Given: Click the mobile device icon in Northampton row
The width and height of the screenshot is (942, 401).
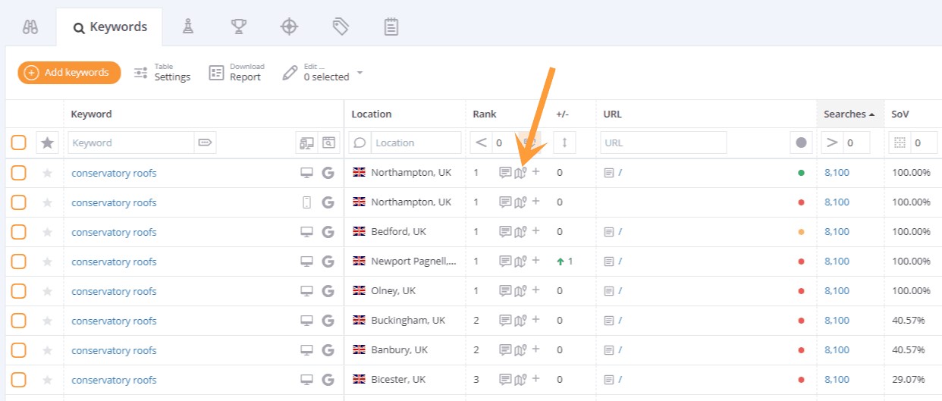Looking at the screenshot, I should coord(307,202).
